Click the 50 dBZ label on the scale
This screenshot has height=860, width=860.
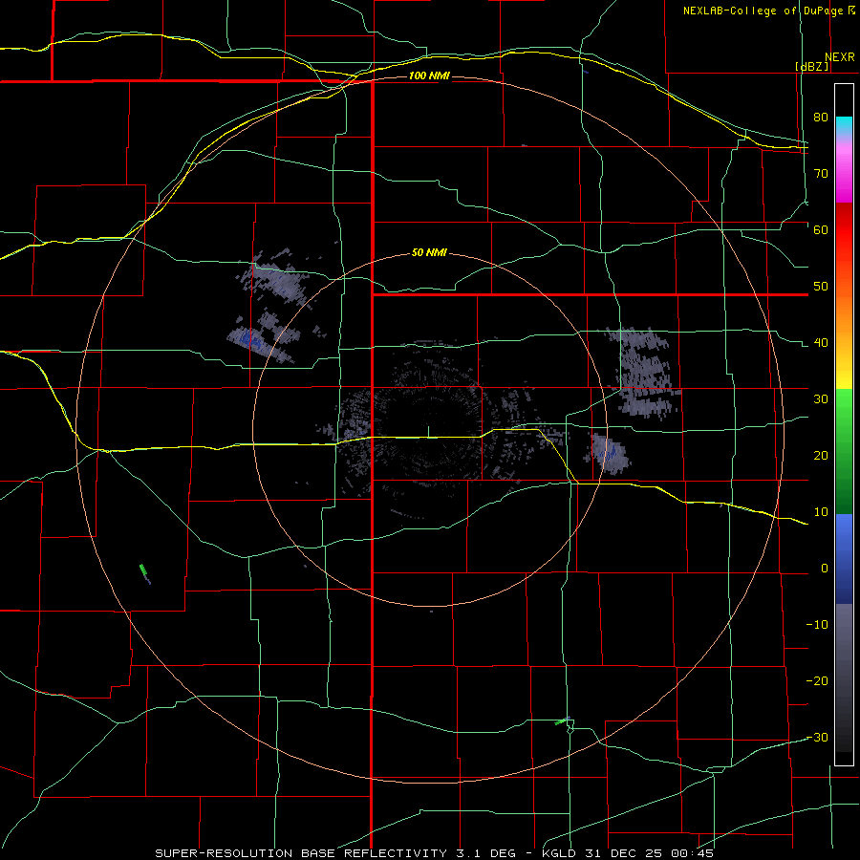[x=821, y=287]
